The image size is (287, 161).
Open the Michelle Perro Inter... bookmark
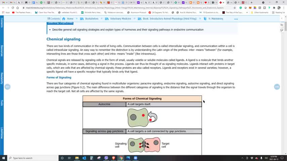[x=91, y=12]
